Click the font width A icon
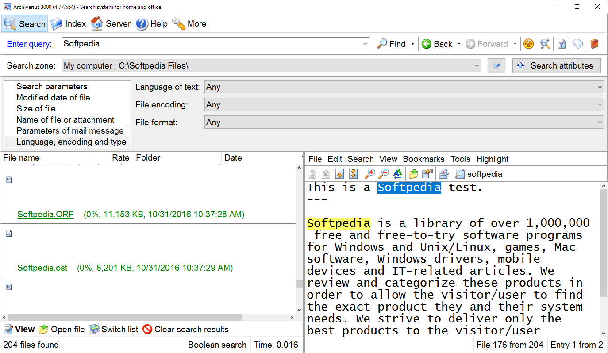608x353 pixels. tap(397, 174)
